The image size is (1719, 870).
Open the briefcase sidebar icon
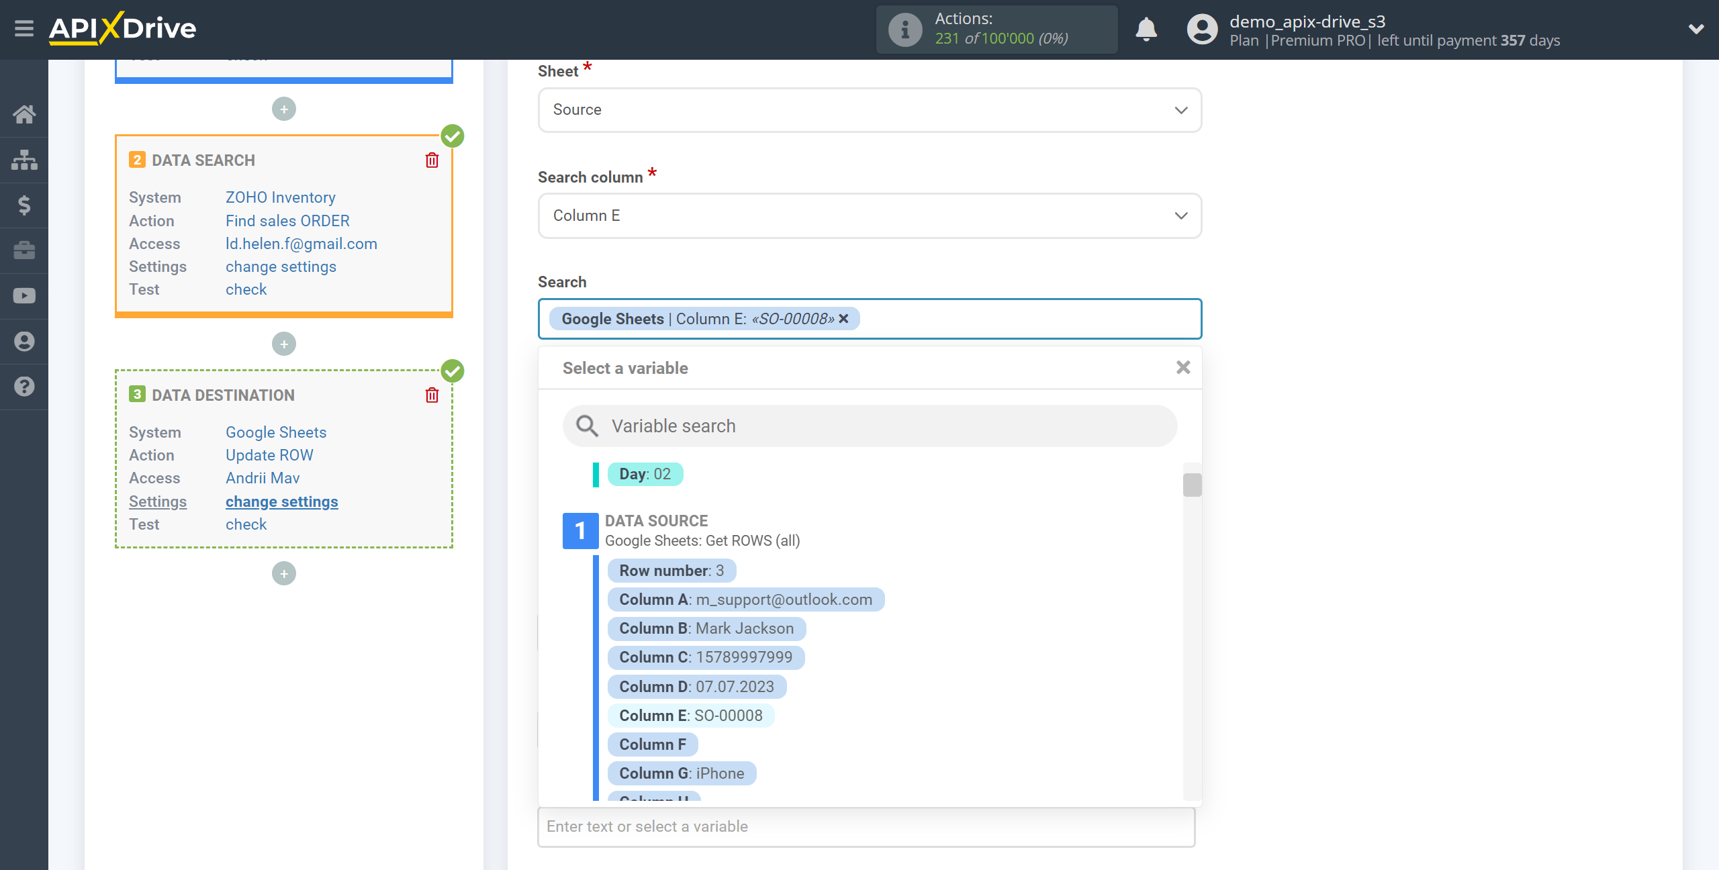24,250
